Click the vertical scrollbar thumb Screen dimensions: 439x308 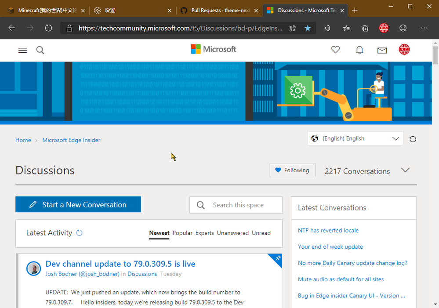[x=435, y=55]
